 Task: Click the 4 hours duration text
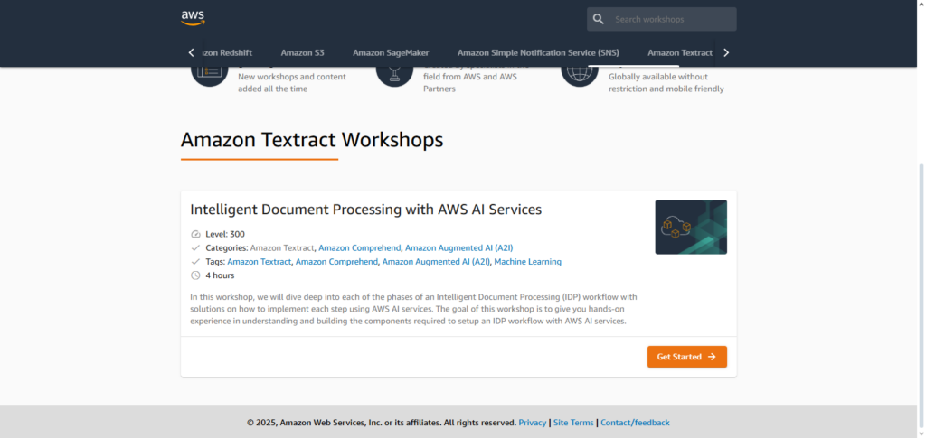tap(220, 275)
